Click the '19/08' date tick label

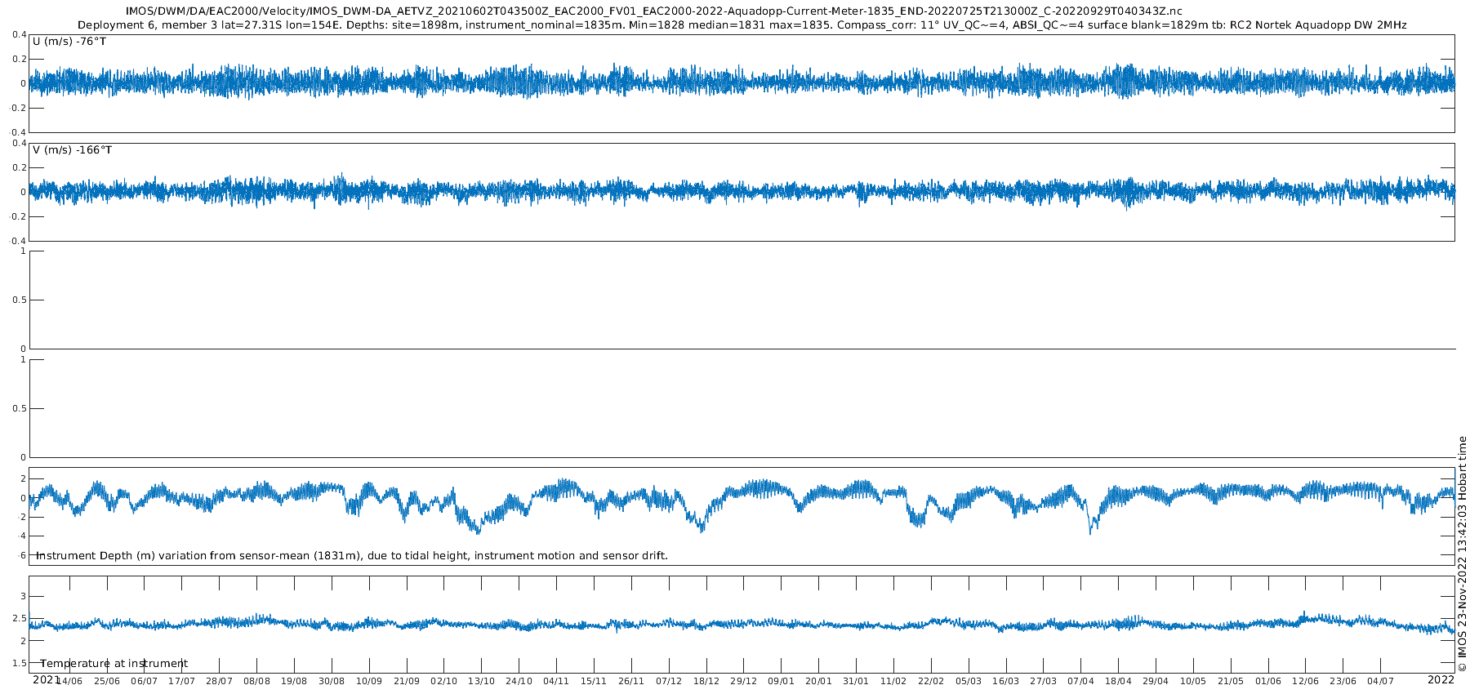(294, 681)
